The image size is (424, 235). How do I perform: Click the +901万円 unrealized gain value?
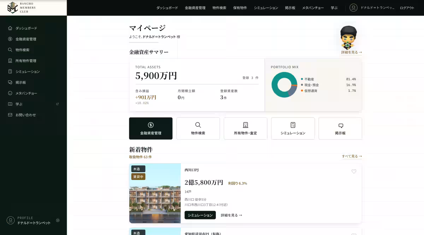146,97
